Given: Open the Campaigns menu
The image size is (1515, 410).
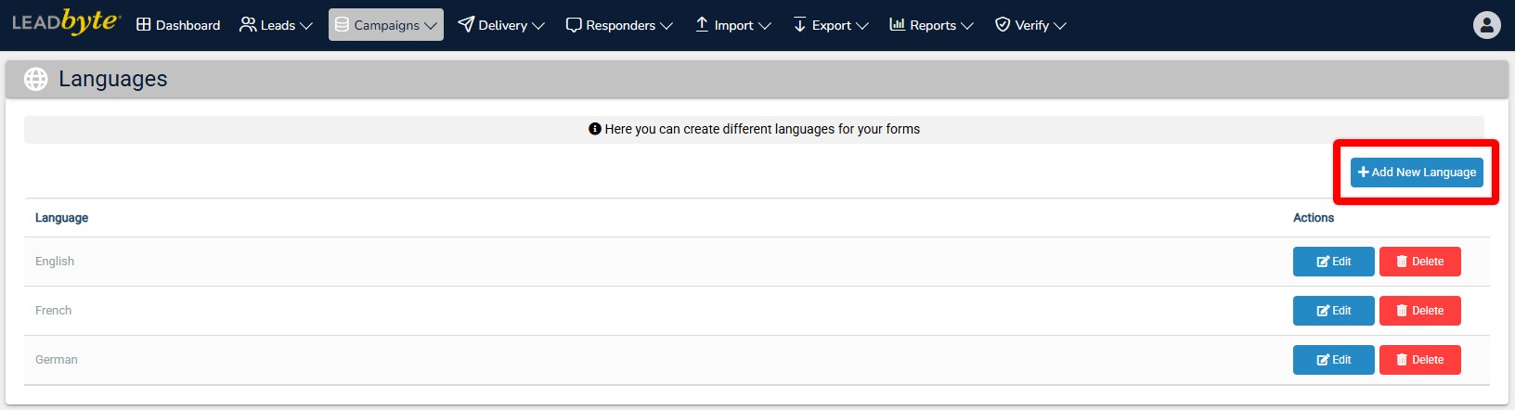Looking at the screenshot, I should pos(386,25).
